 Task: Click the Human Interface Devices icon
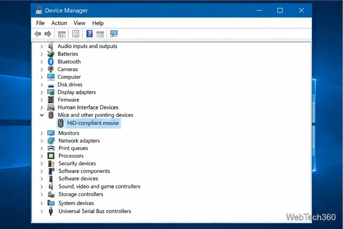51,108
